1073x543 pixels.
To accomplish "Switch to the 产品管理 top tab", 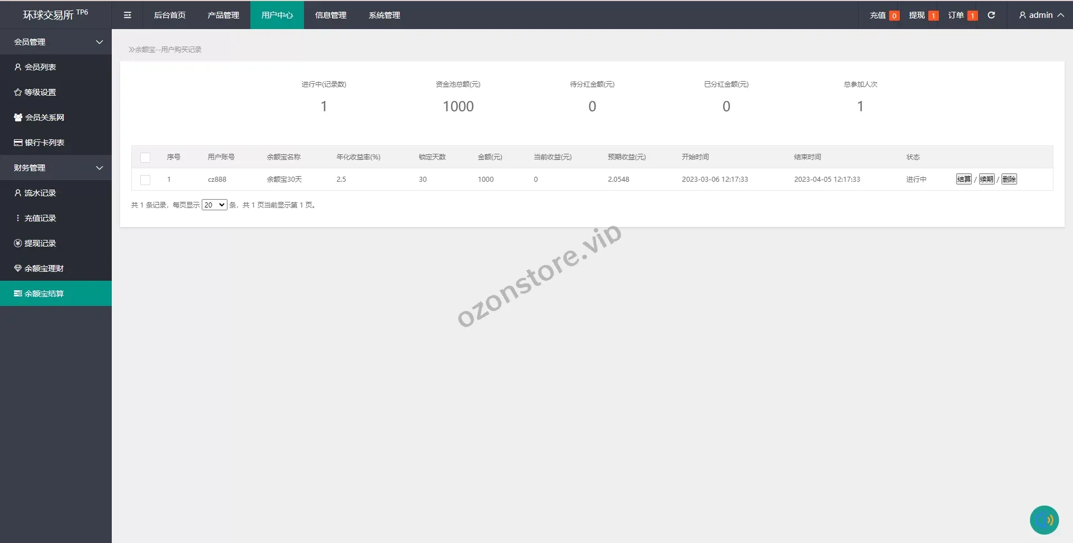I will [223, 15].
